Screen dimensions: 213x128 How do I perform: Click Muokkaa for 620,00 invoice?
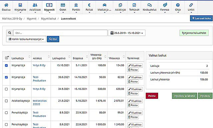click(x=135, y=89)
